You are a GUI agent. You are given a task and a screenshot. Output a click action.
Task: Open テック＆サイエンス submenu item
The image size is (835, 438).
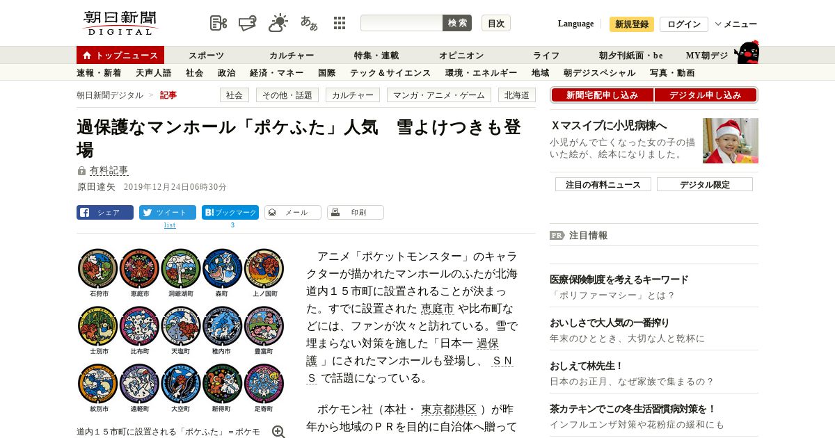[x=390, y=72]
